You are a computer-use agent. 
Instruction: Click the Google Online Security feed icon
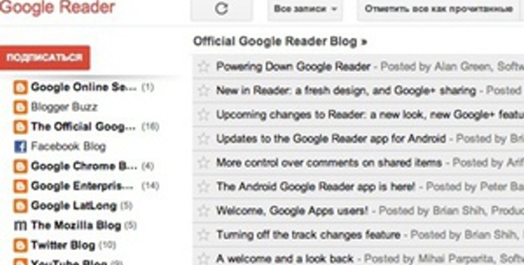pos(21,88)
